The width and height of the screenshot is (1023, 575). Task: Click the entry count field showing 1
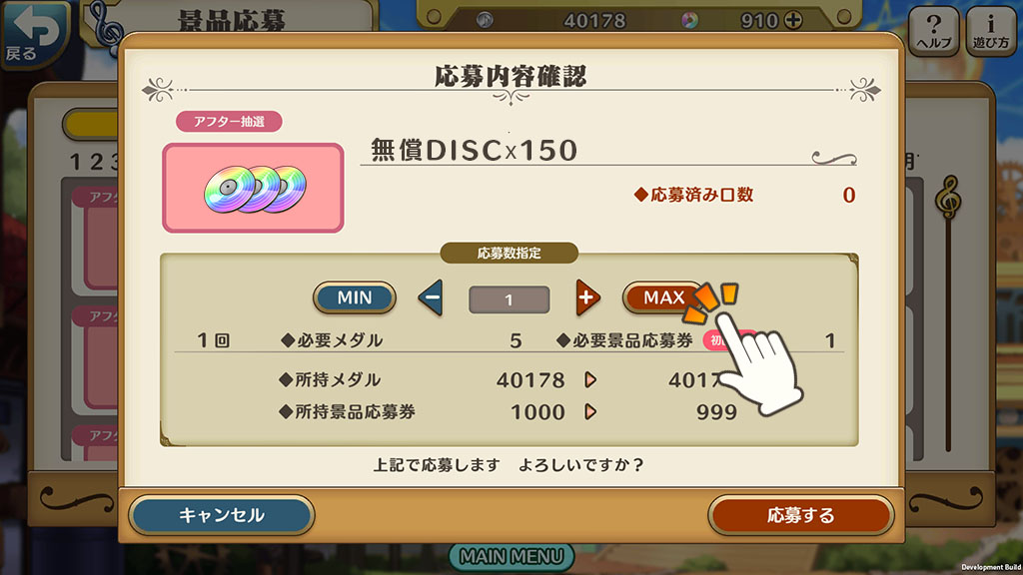point(509,299)
